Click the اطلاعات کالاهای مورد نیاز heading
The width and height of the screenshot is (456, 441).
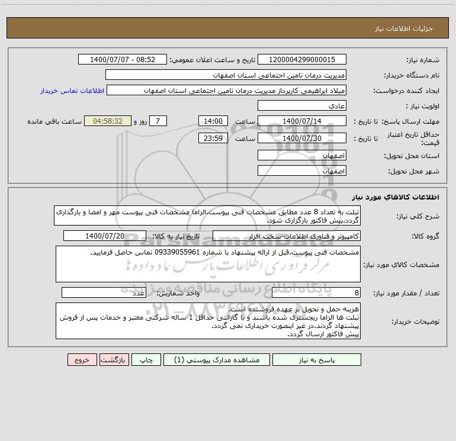click(396, 197)
